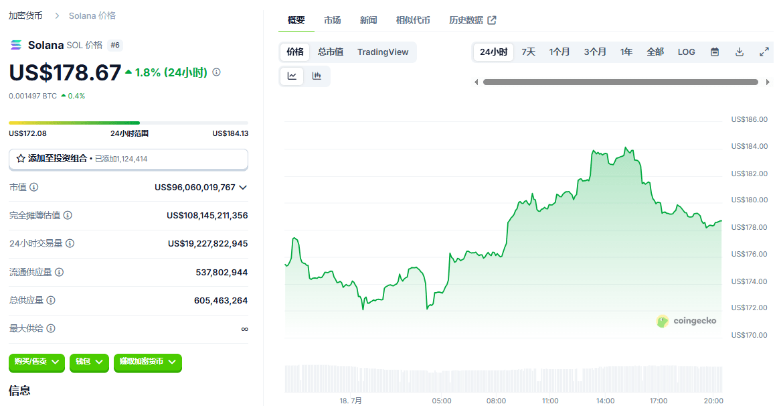Click the US$180.00 price axis label
Screen dimensions: 777x406
click(750, 200)
